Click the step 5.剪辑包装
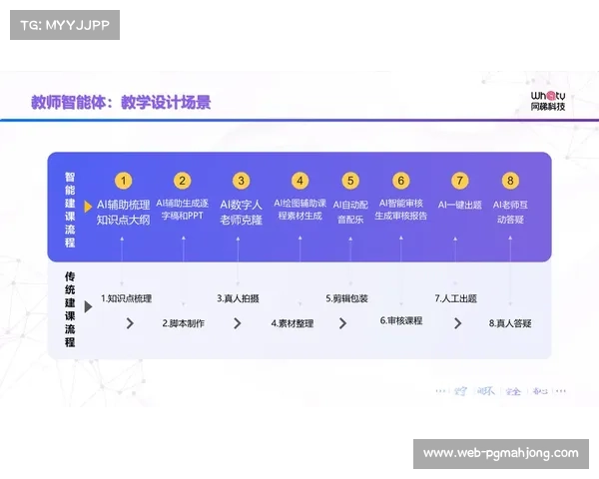The height and width of the screenshot is (479, 599). click(x=346, y=298)
